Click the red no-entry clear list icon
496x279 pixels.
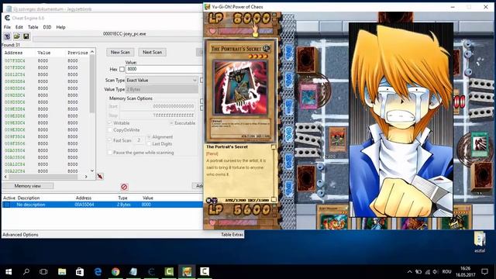pyautogui.click(x=124, y=187)
